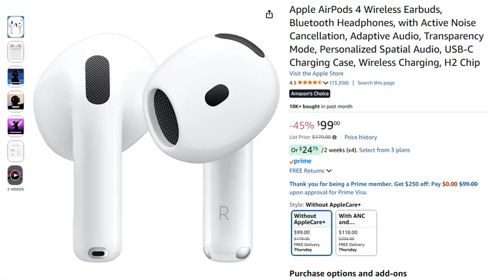Click the list price info icon

click(x=334, y=137)
